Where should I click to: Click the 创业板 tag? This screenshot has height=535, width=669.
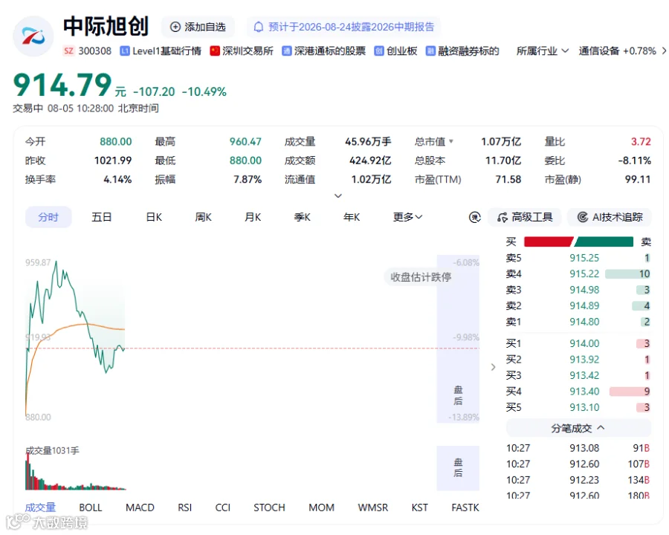395,51
